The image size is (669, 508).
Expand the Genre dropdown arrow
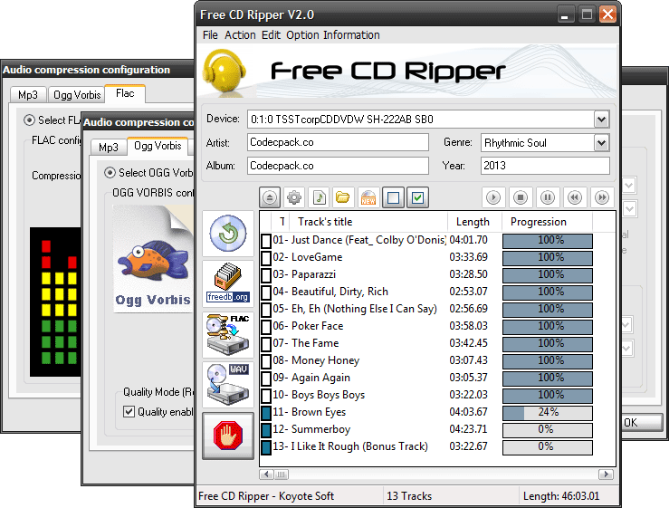(x=602, y=142)
